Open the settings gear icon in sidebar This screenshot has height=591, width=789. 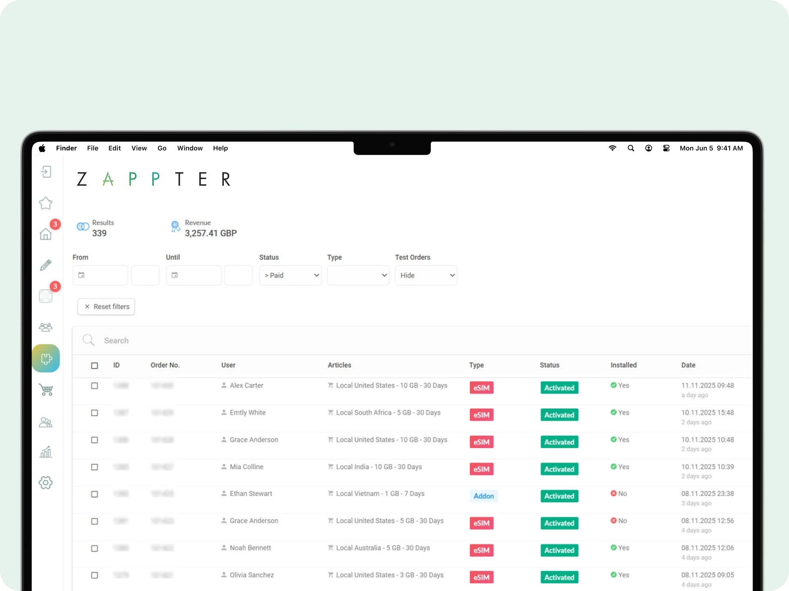pos(46,483)
